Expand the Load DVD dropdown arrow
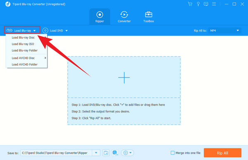 pyautogui.click(x=67, y=31)
